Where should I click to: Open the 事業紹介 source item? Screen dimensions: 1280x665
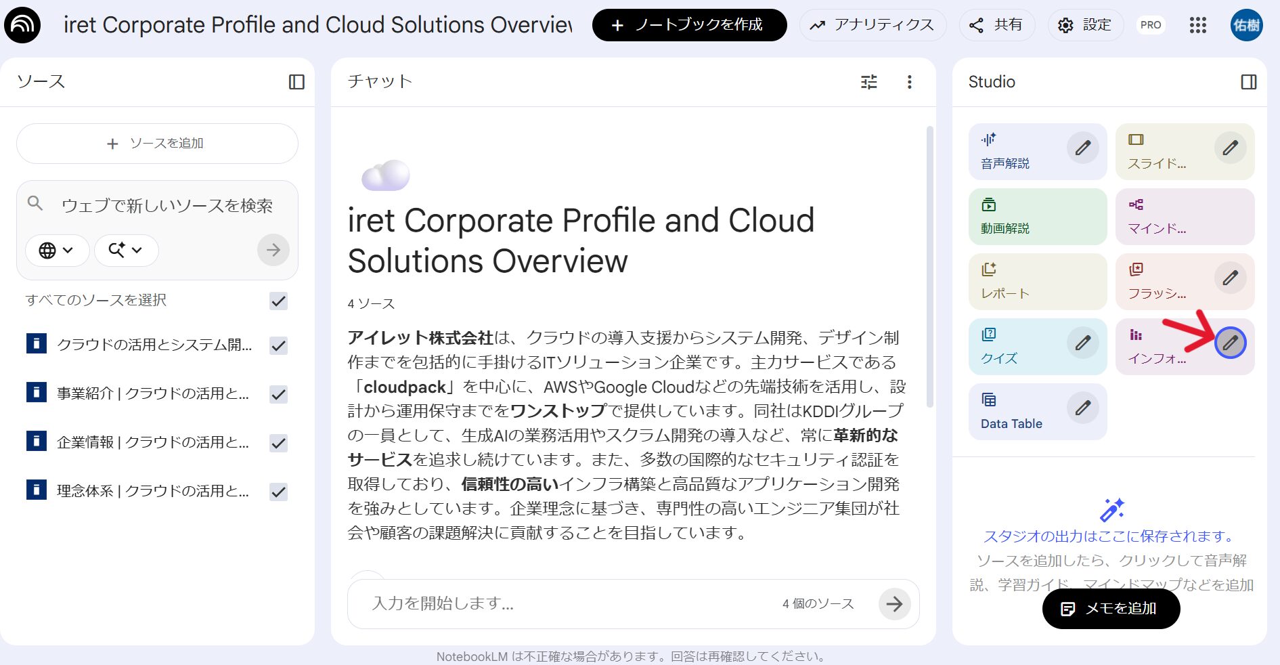[152, 393]
